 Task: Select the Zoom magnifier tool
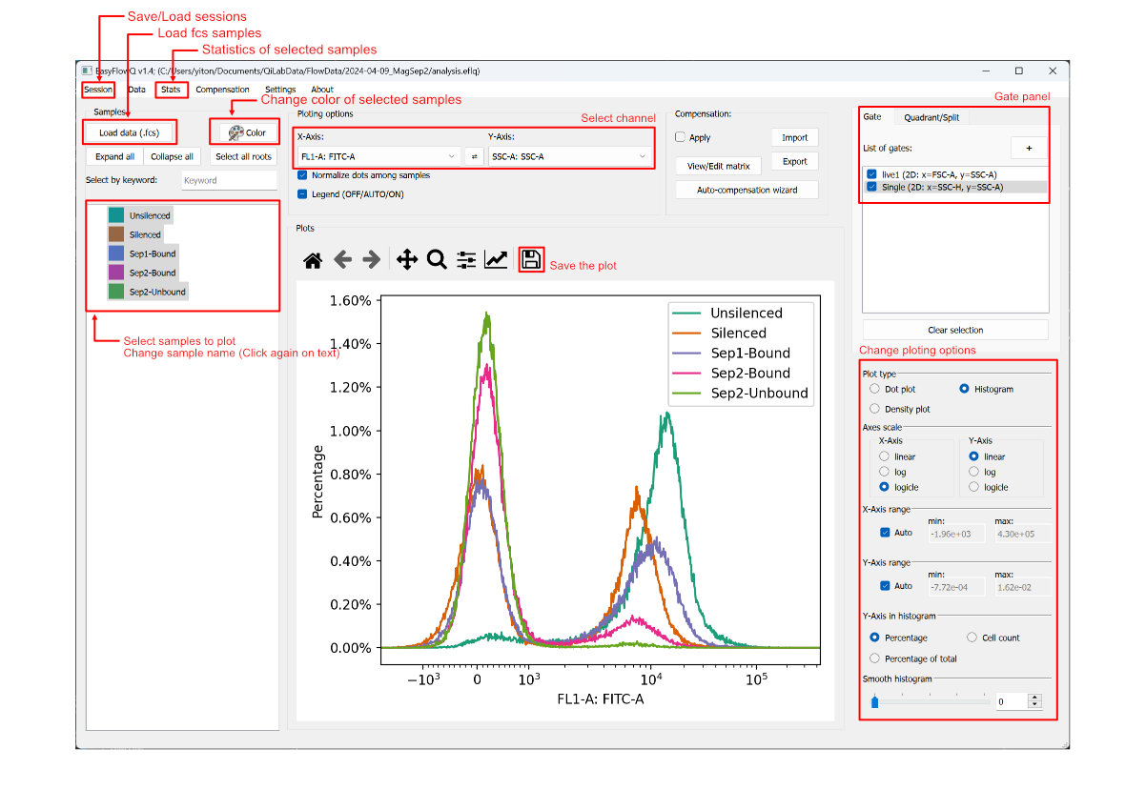(x=437, y=259)
